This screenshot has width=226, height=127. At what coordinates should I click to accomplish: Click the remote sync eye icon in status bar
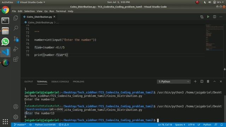click(x=31, y=125)
